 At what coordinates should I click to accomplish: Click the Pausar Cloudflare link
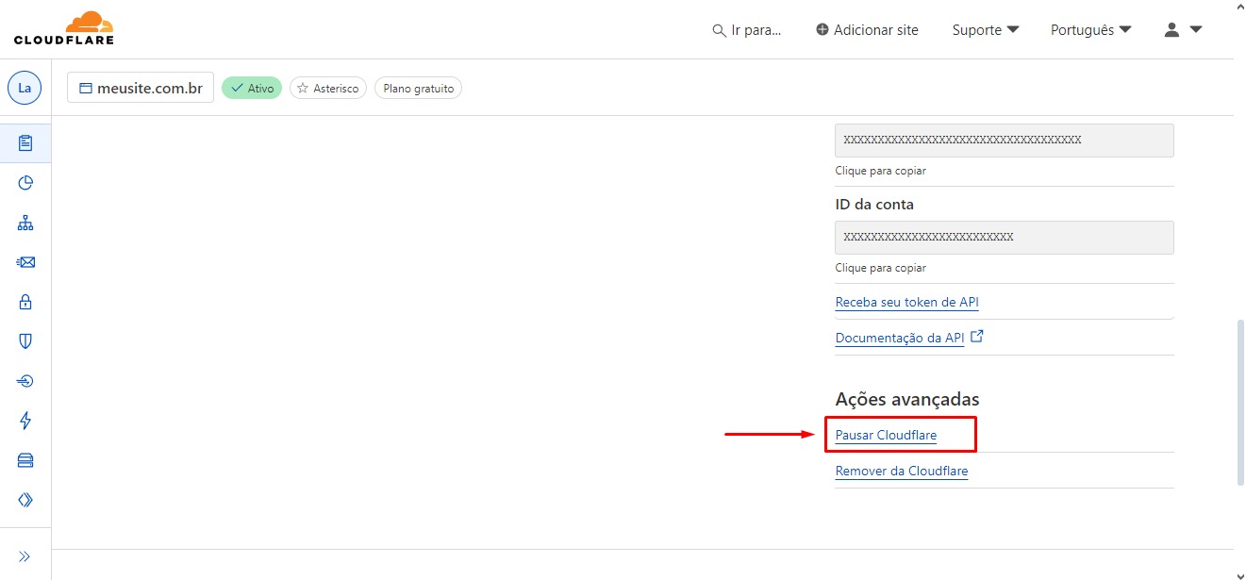coord(886,436)
